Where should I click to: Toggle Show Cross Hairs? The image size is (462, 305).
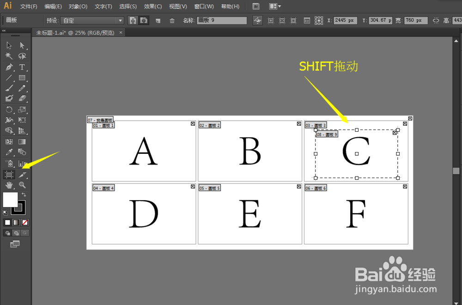point(282,21)
